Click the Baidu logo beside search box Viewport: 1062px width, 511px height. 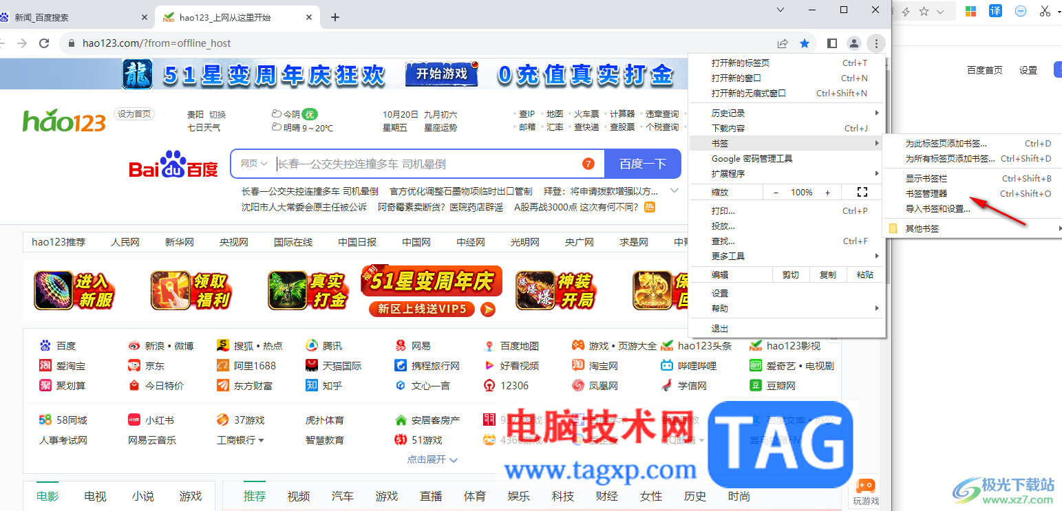pyautogui.click(x=173, y=165)
